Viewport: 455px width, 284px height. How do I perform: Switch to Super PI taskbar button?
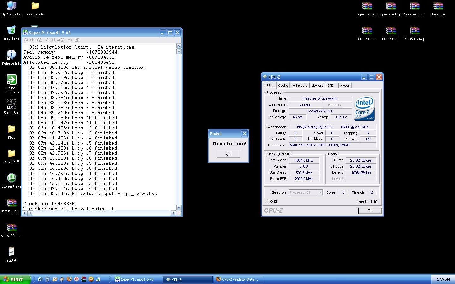tap(136, 279)
